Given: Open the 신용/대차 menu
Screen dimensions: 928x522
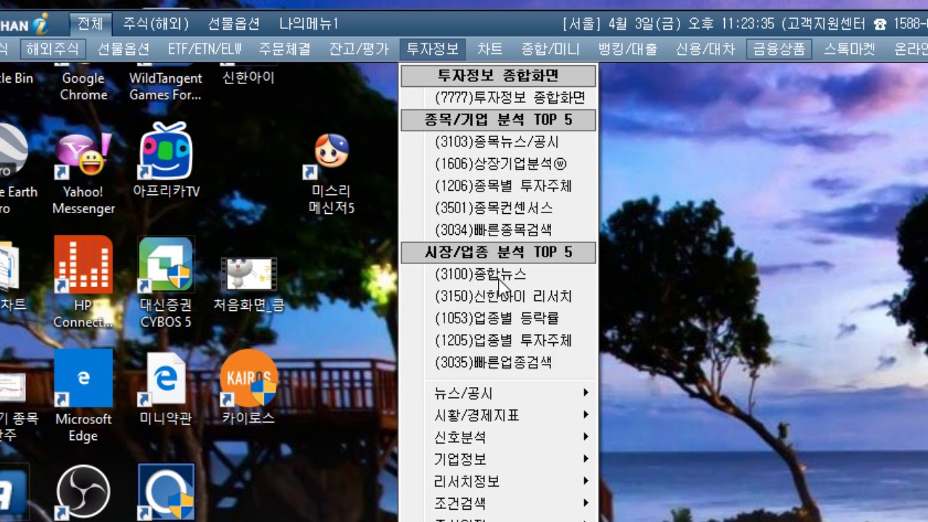Looking at the screenshot, I should (x=705, y=49).
